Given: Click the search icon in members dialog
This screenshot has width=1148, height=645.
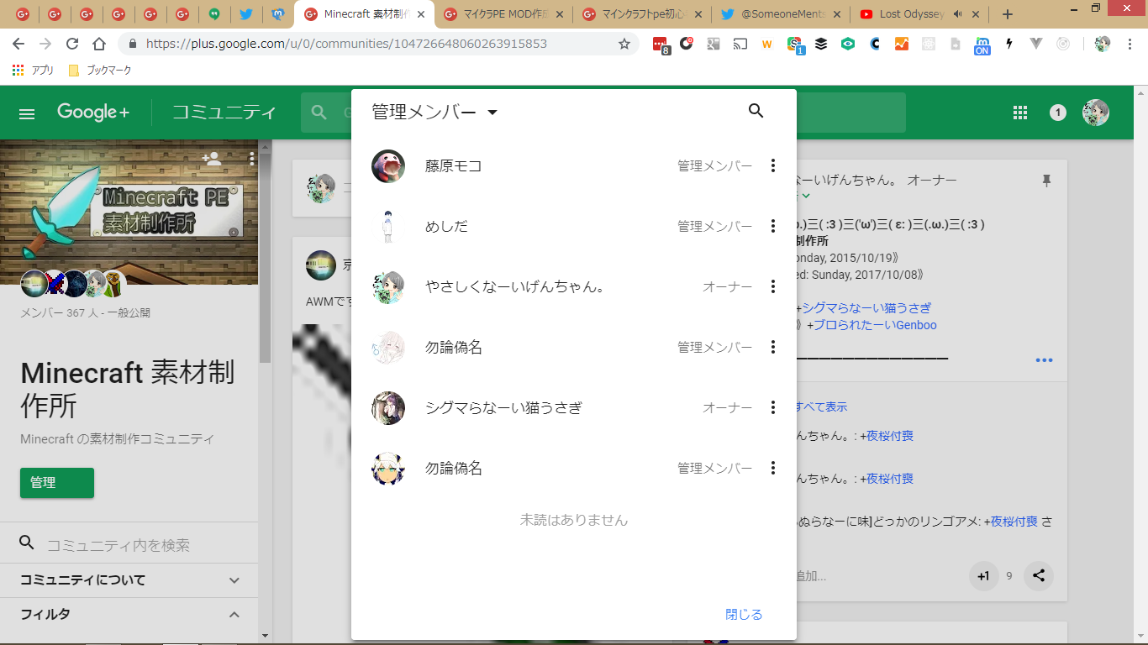Looking at the screenshot, I should pyautogui.click(x=756, y=111).
